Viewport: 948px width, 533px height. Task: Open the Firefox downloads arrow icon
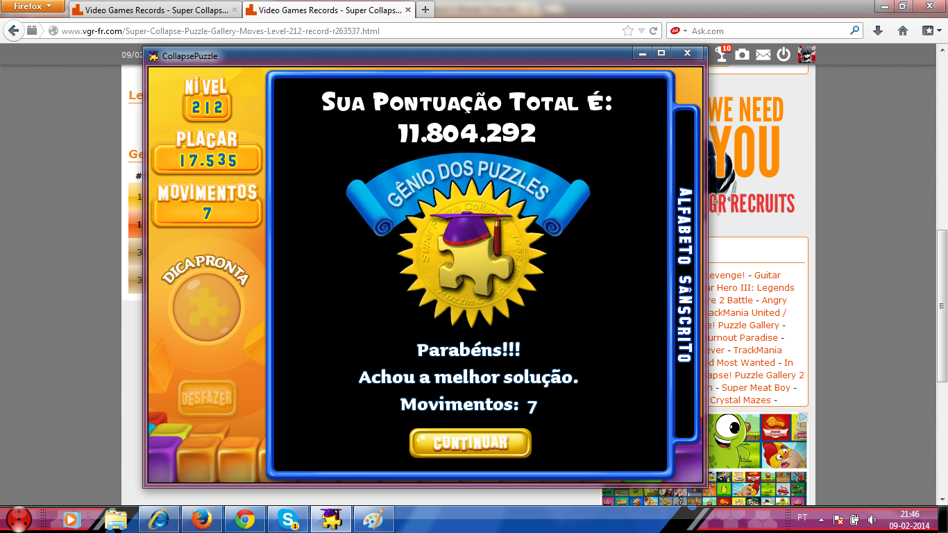[x=878, y=31]
